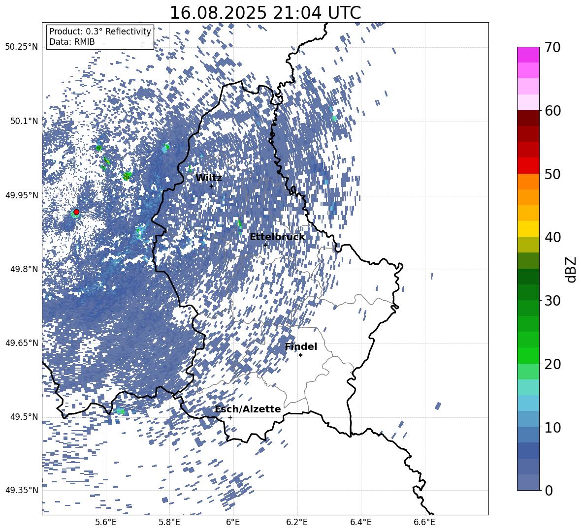Click the 49.95°N latitude label
The width and height of the screenshot is (583, 532).
(x=22, y=195)
